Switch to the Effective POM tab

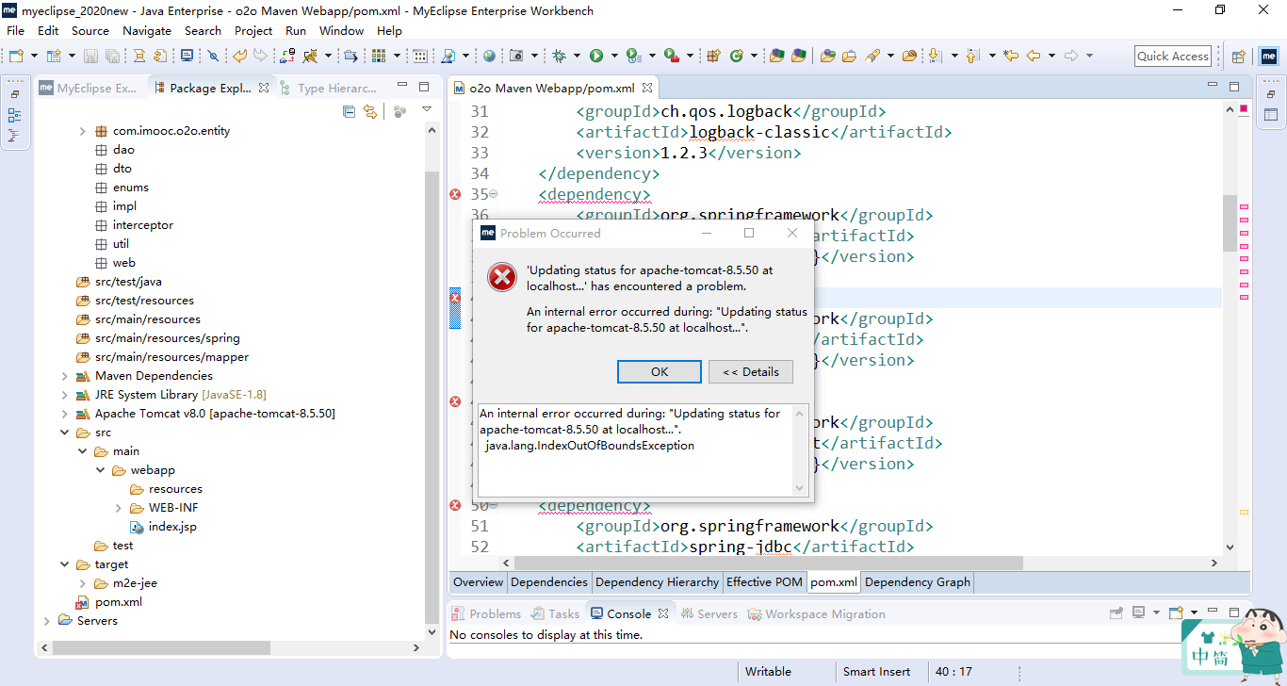click(x=764, y=582)
